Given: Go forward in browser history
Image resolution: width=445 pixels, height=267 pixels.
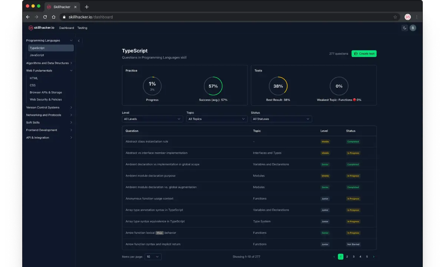Looking at the screenshot, I should (36, 17).
